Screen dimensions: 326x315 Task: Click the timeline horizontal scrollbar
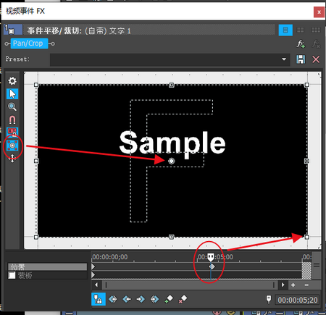[x=190, y=285]
